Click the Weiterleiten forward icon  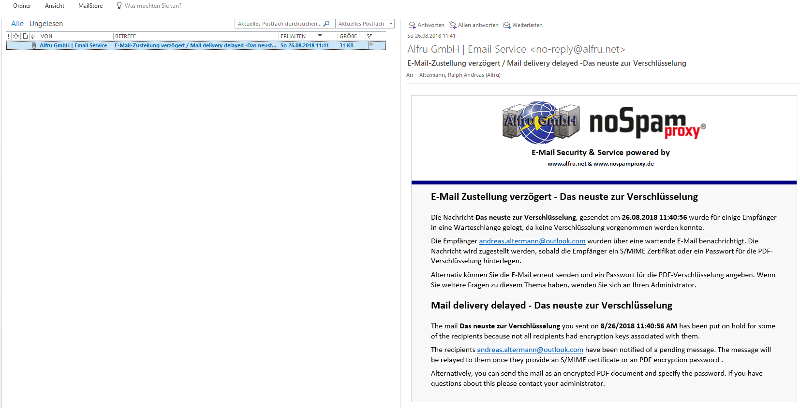pyautogui.click(x=506, y=25)
